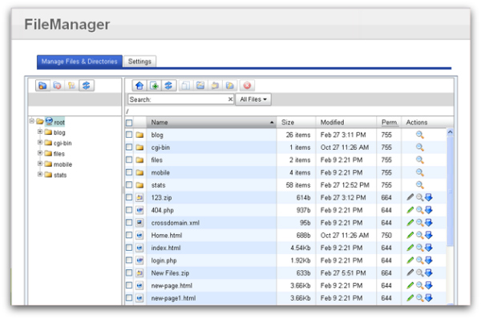Collapse the root tree node
This screenshot has height=319, width=481.
click(x=31, y=121)
